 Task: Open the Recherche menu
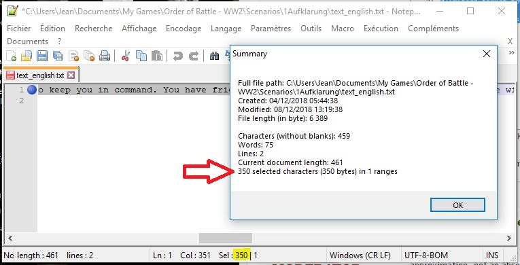click(94, 29)
